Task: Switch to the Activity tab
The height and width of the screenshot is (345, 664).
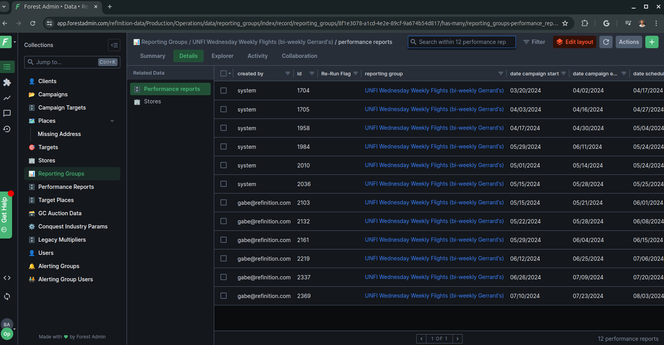Action: pyautogui.click(x=258, y=56)
